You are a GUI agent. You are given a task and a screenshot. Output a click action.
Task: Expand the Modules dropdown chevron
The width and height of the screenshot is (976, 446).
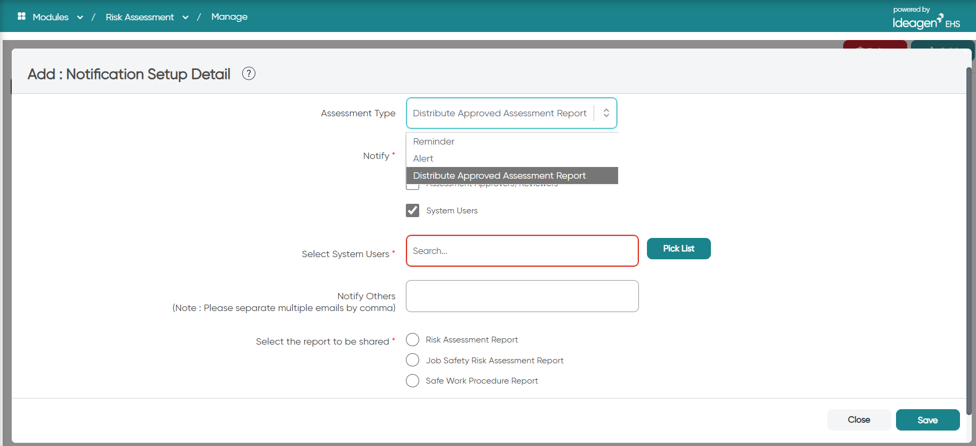pos(80,17)
